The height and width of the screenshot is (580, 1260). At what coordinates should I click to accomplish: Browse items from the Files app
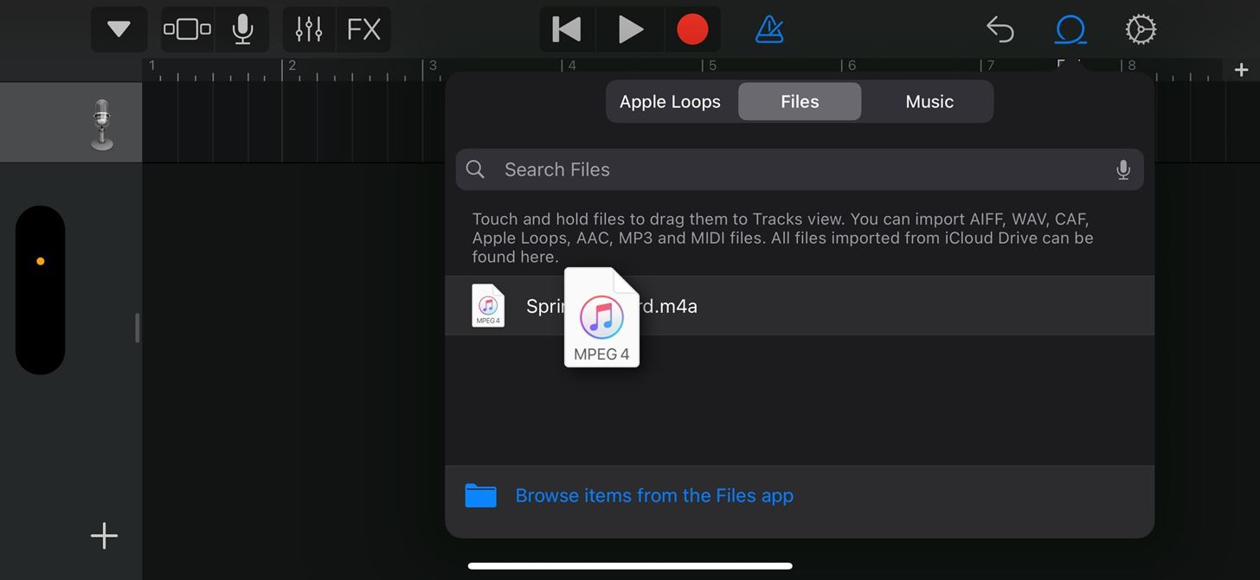(x=654, y=495)
